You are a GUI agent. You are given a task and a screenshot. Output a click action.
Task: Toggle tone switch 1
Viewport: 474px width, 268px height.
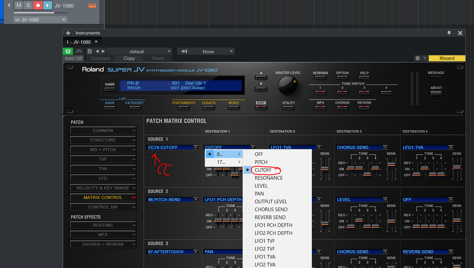[x=320, y=92]
